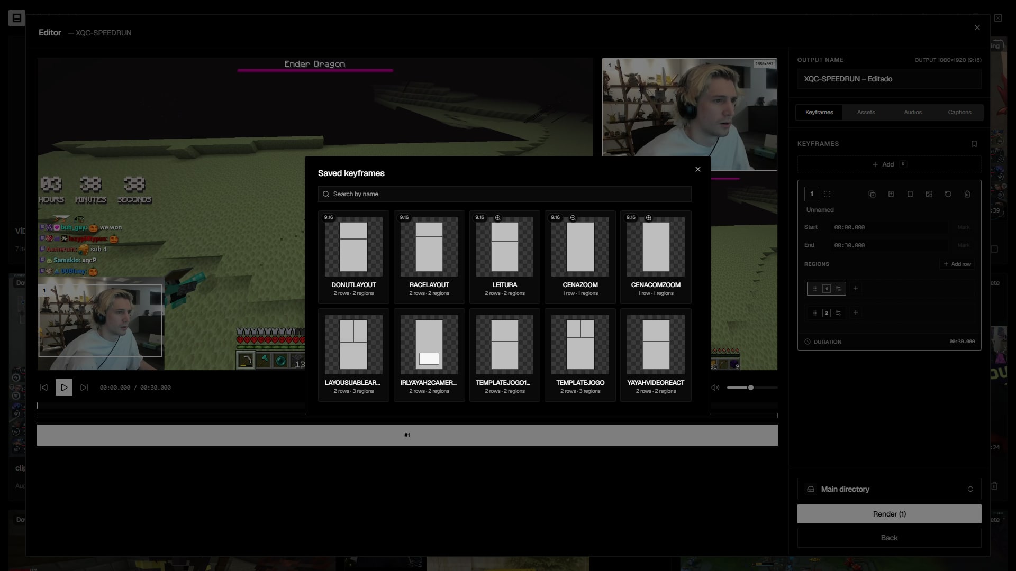Viewport: 1016px width, 571px height.
Task: Click the Back button
Action: point(889,538)
